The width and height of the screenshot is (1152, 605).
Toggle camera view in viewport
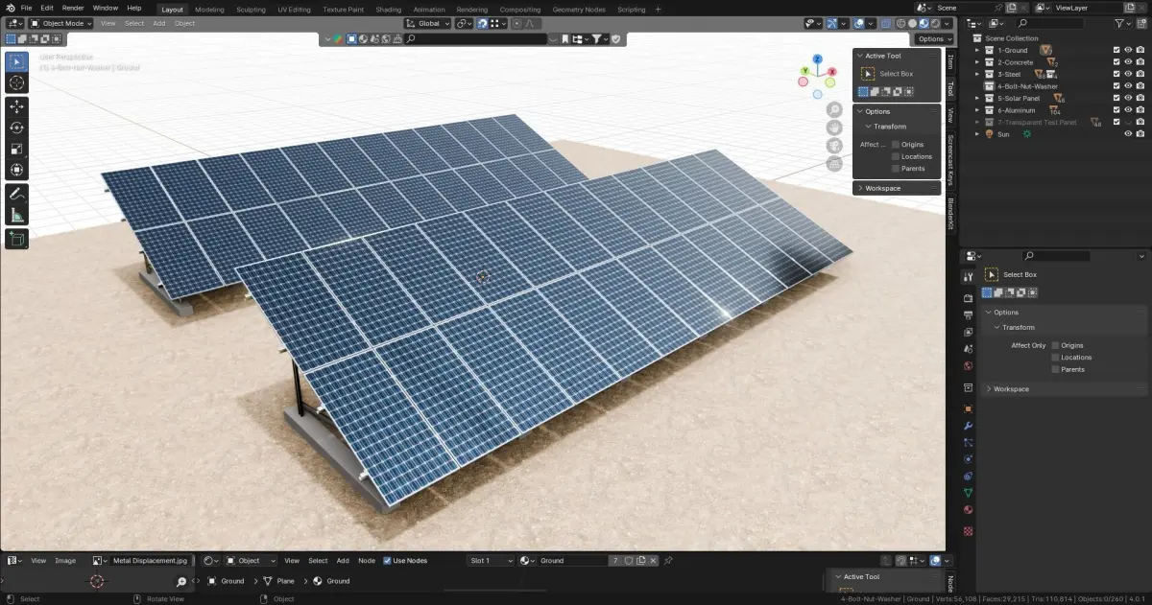tap(835, 146)
